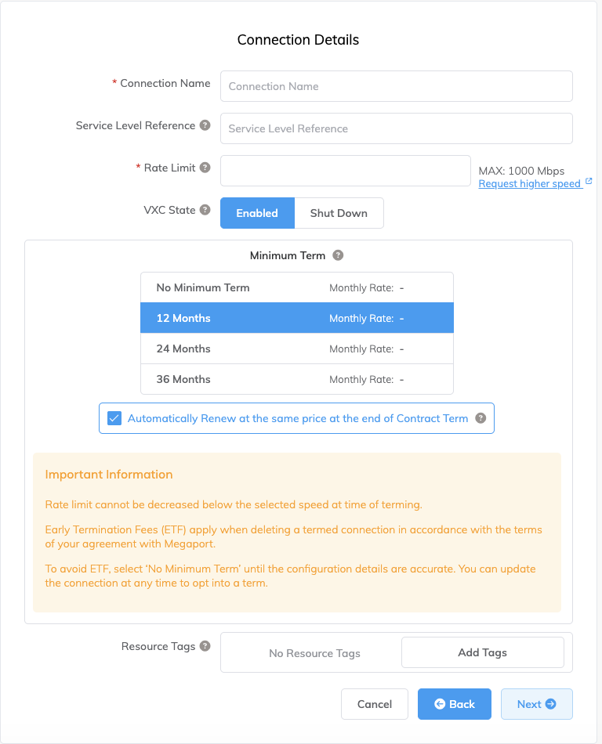
Task: Open the Minimum Term help tooltip
Action: click(x=338, y=255)
